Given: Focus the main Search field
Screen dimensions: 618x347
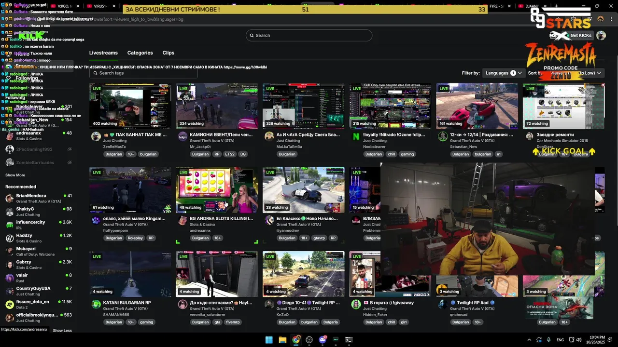Looking at the screenshot, I should pos(309,35).
